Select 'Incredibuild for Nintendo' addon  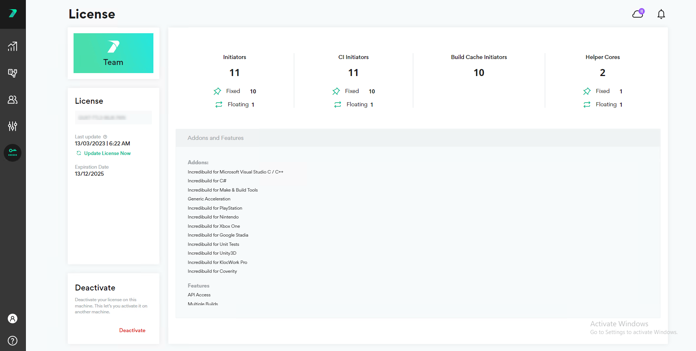tap(213, 217)
